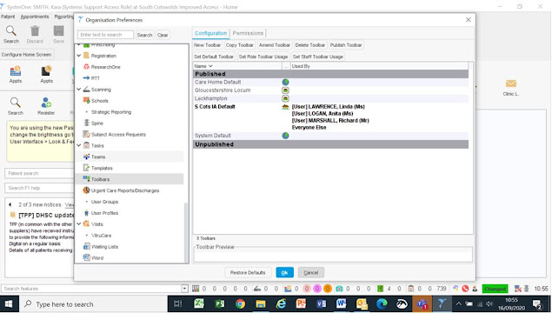This screenshot has width=552, height=313.
Task: Open the Appointments menu
Action: click(35, 17)
